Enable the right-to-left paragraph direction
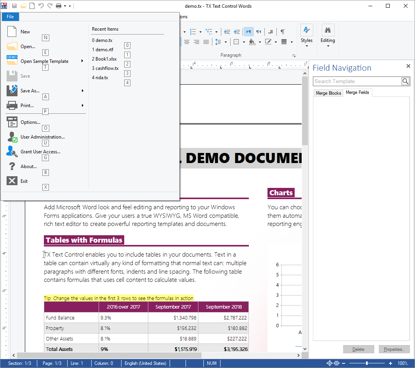This screenshot has height=368, width=415. coord(259,31)
